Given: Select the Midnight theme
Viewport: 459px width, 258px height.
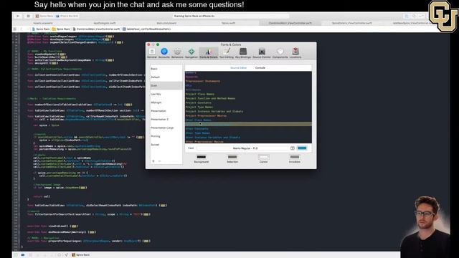Looking at the screenshot, I should tap(166, 102).
